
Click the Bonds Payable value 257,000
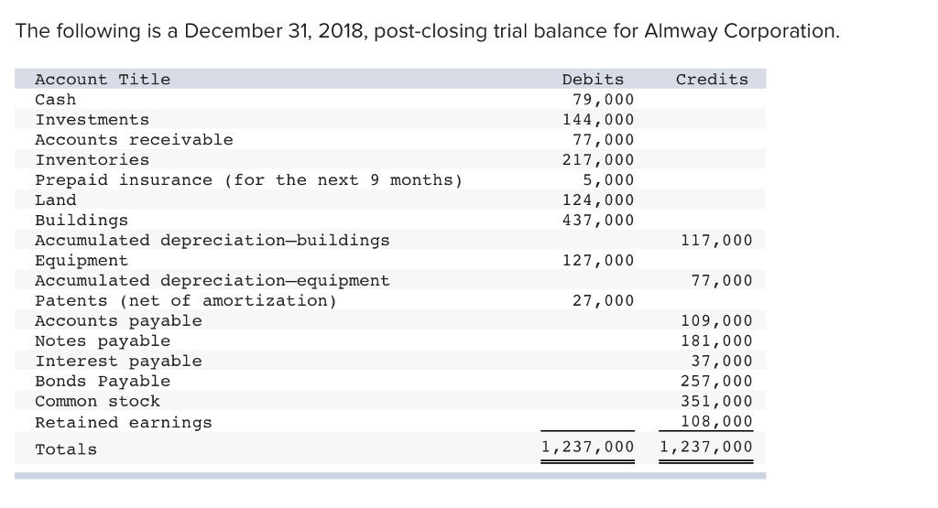(716, 382)
